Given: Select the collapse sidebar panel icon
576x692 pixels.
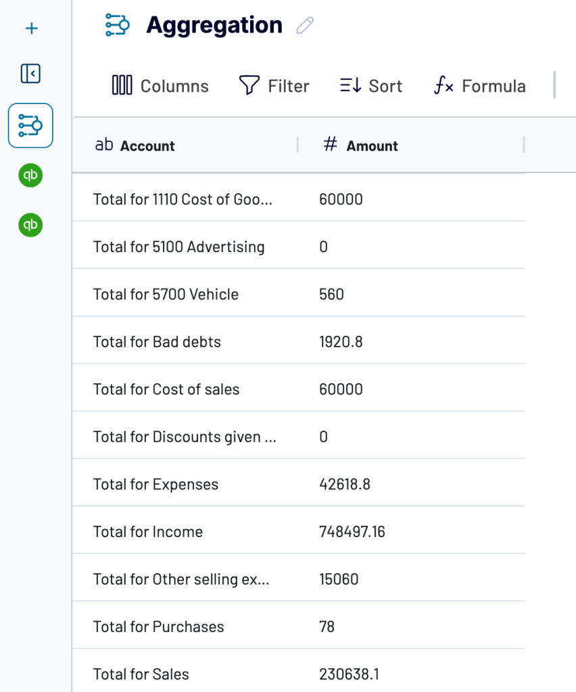Looking at the screenshot, I should [30, 74].
